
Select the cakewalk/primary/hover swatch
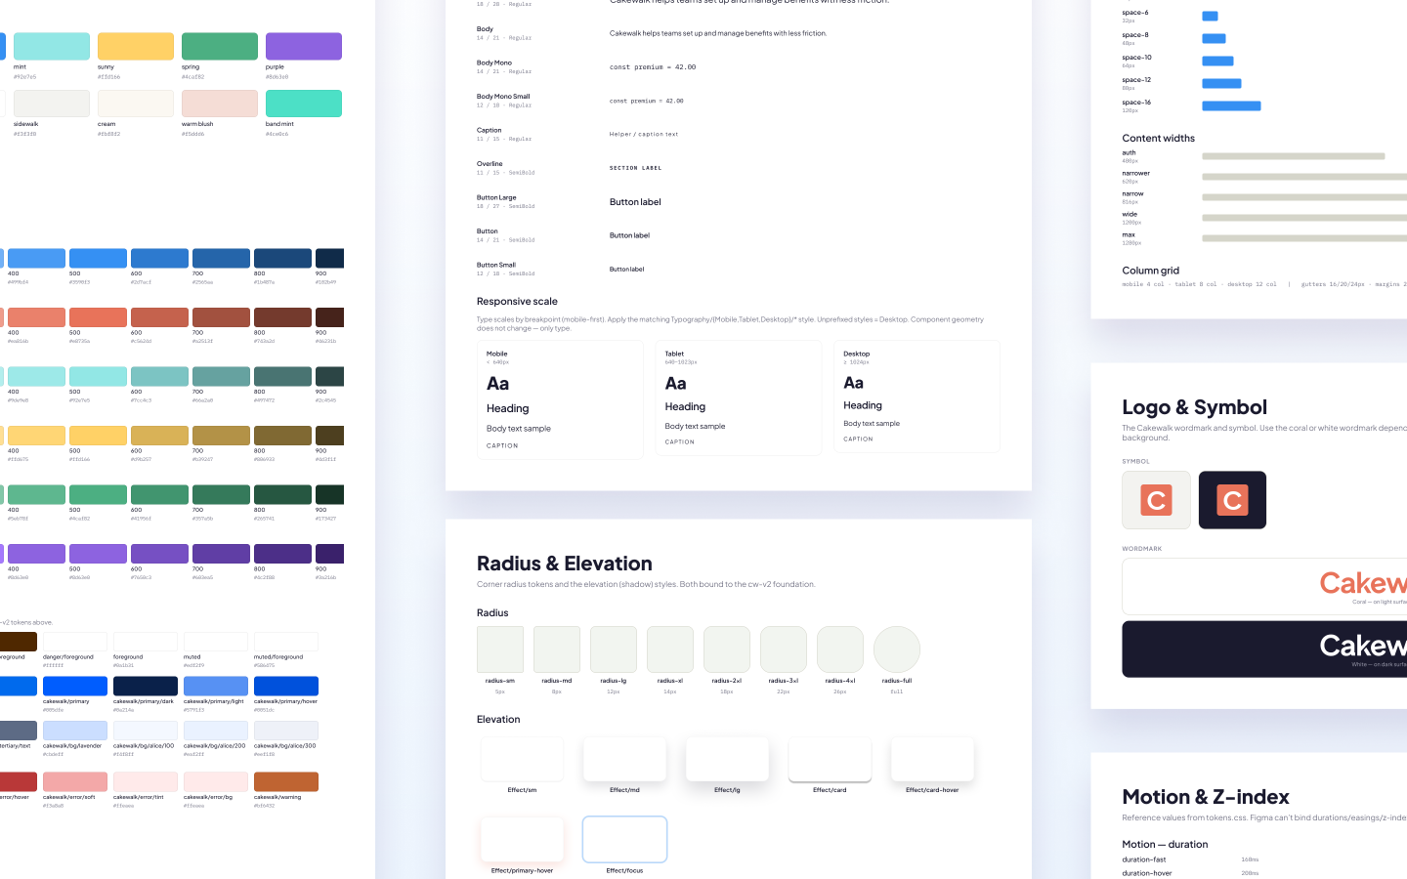286,687
